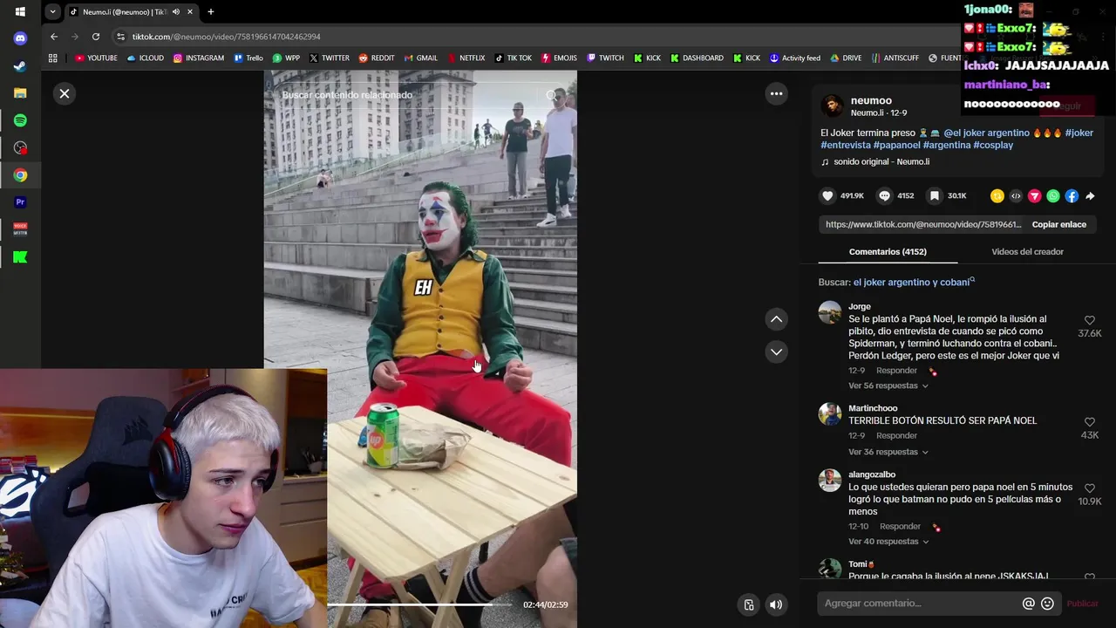Open the site information icon in address bar

[121, 37]
